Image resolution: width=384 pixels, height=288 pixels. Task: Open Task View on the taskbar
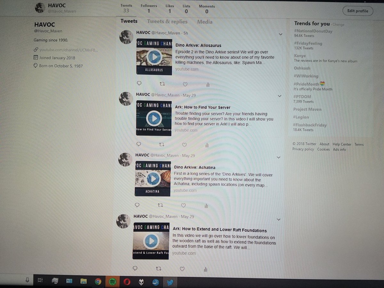40,280
